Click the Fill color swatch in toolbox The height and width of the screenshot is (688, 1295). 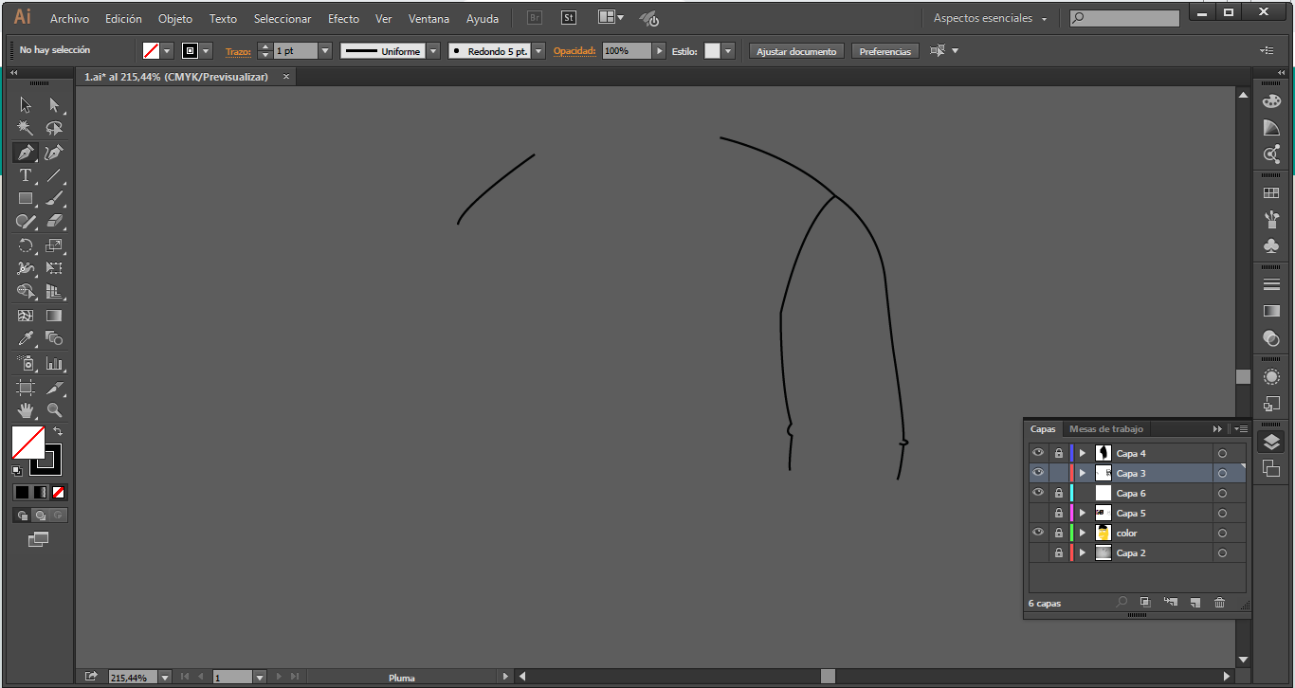(x=27, y=443)
